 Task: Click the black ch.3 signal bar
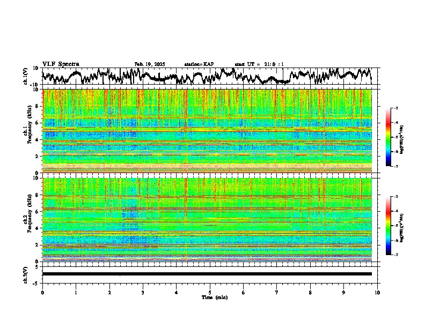click(x=207, y=274)
